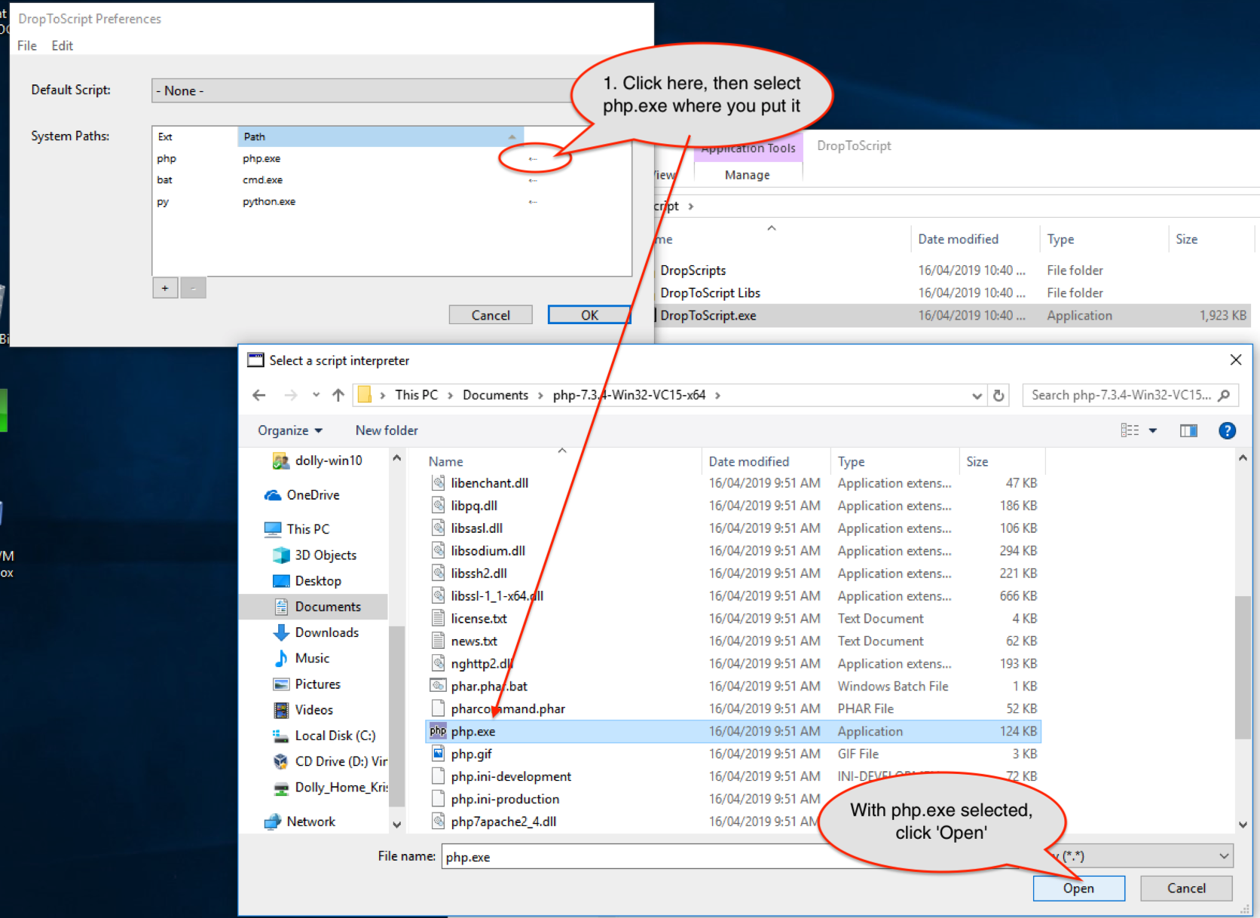Image resolution: width=1260 pixels, height=918 pixels.
Task: Click the Manage tab in Explorer window
Action: 748,175
